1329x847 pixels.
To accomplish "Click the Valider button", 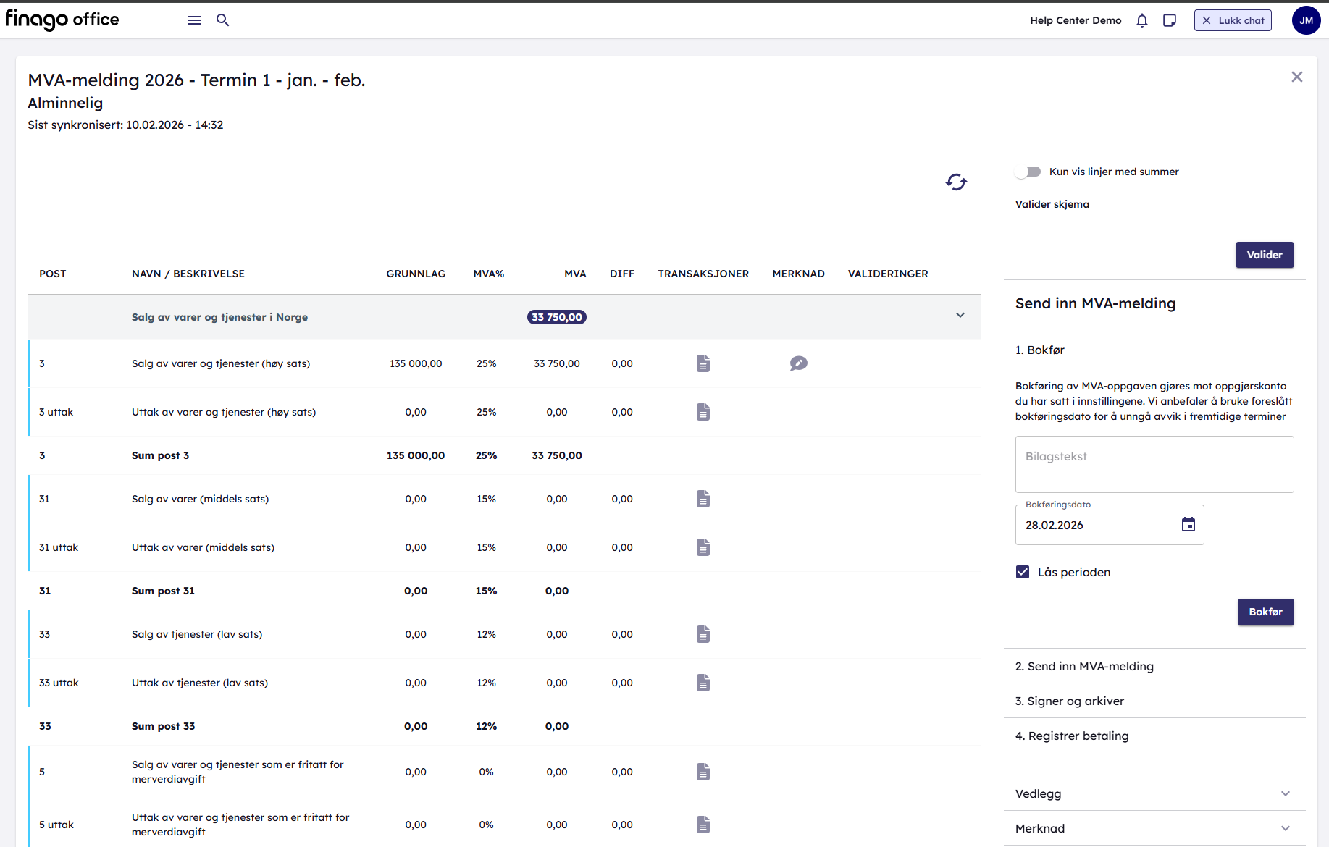I will pos(1264,255).
